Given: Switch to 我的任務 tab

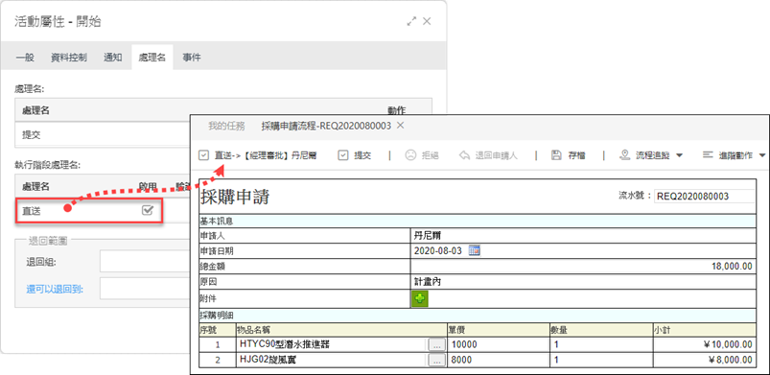Looking at the screenshot, I should click(226, 126).
